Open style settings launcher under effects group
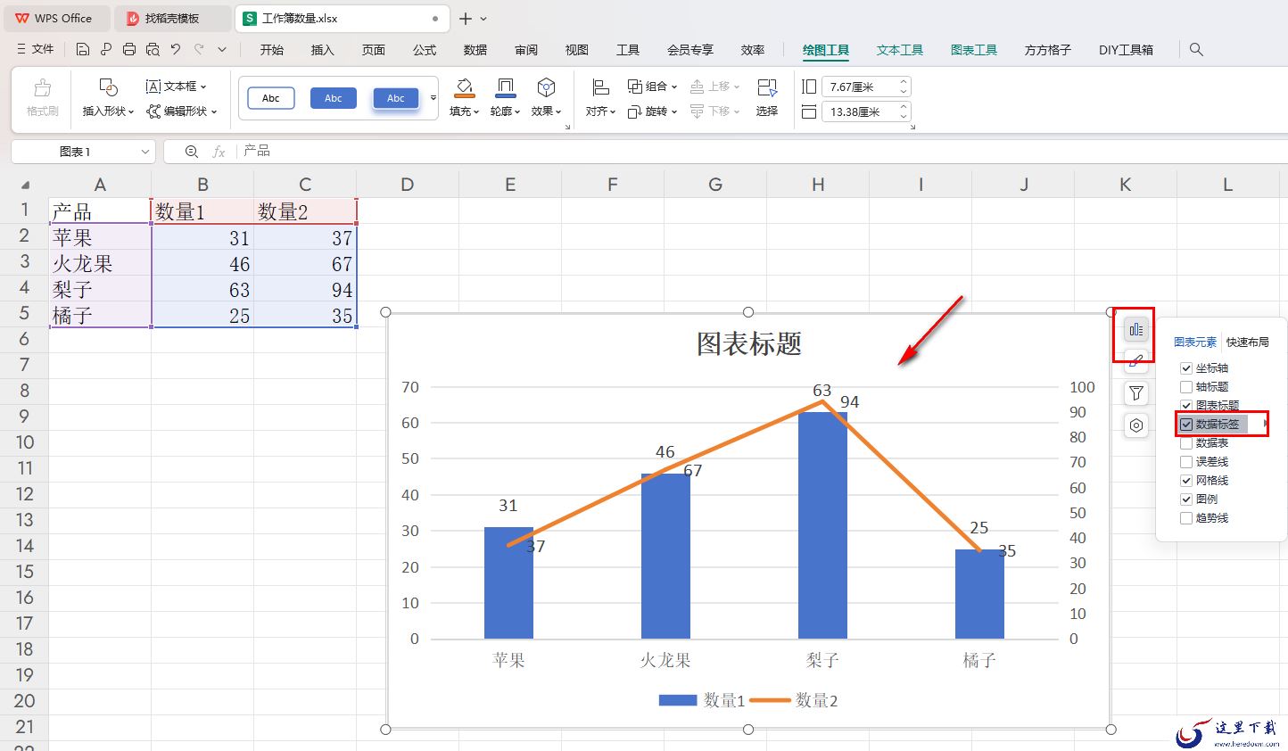This screenshot has width=1288, height=751. pos(567,128)
